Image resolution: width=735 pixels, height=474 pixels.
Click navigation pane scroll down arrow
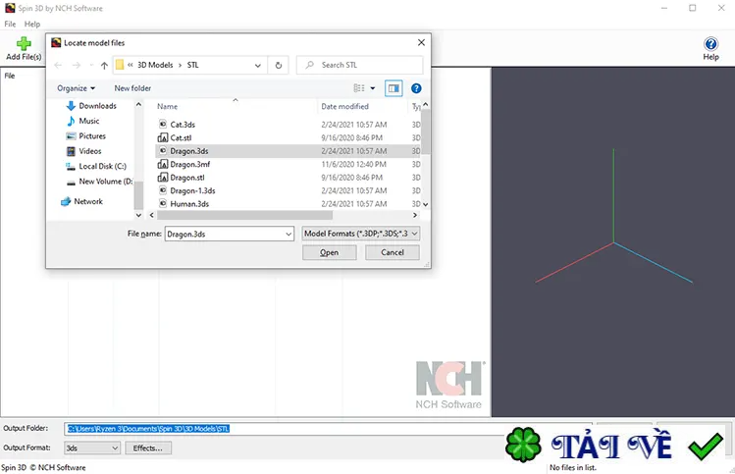[x=138, y=215]
